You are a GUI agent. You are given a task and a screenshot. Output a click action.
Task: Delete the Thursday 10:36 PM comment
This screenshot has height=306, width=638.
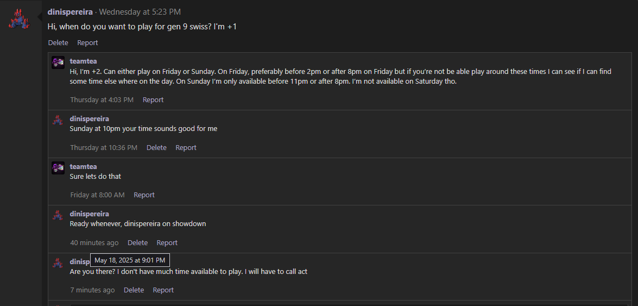click(x=157, y=147)
